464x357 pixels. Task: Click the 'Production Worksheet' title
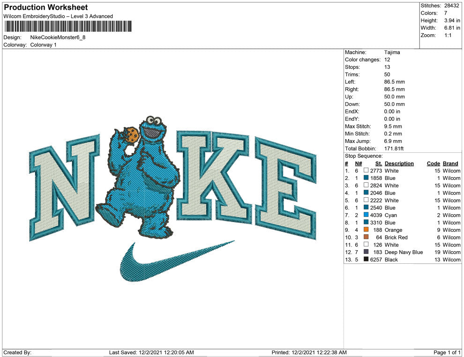tap(46, 7)
